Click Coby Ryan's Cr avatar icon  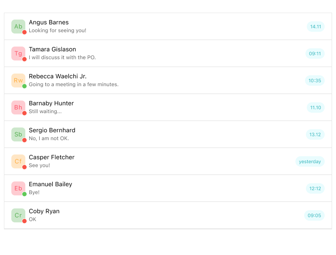pyautogui.click(x=18, y=215)
